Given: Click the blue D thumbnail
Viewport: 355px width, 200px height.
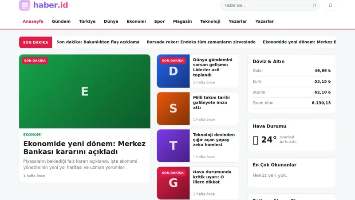Looking at the screenshot, I should [173, 71].
